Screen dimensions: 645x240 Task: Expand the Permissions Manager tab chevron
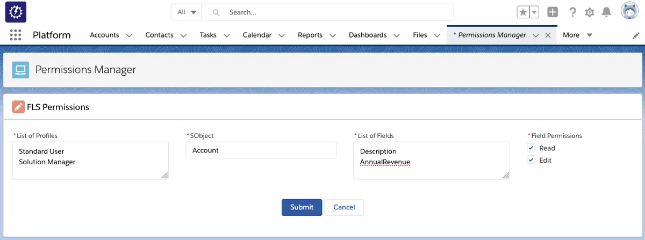535,35
